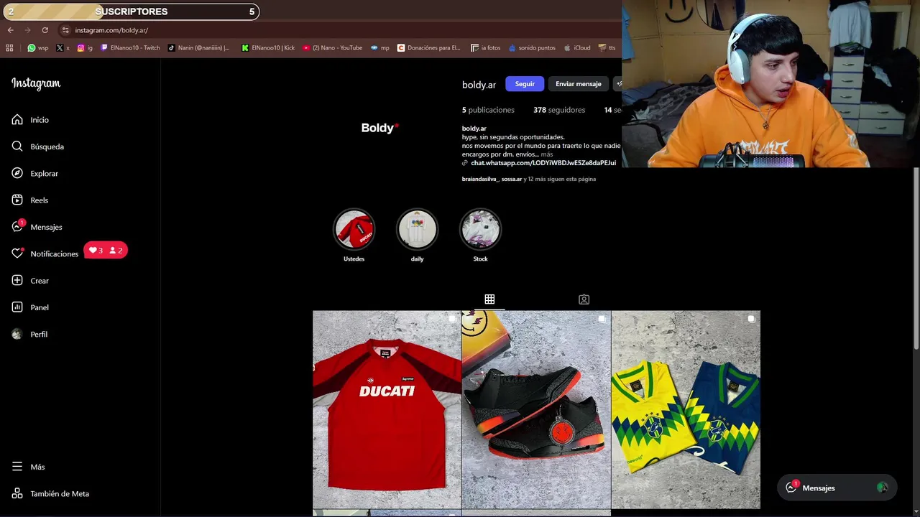Open the Más hamburger menu

(17, 467)
